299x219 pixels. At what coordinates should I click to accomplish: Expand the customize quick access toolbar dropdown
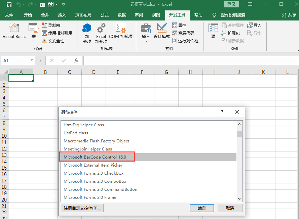tap(64, 5)
